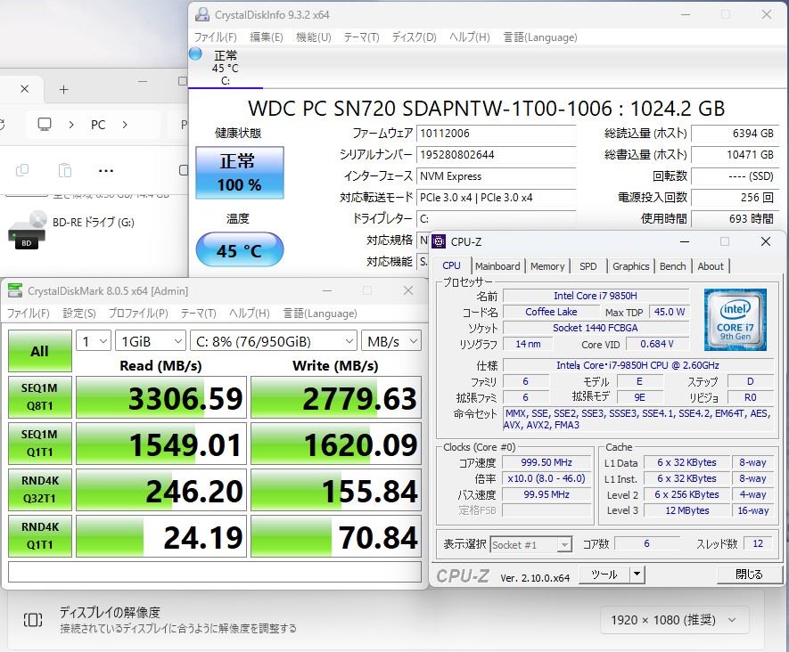
Task: Start all benchmarks with the All button
Action: pyautogui.click(x=40, y=351)
